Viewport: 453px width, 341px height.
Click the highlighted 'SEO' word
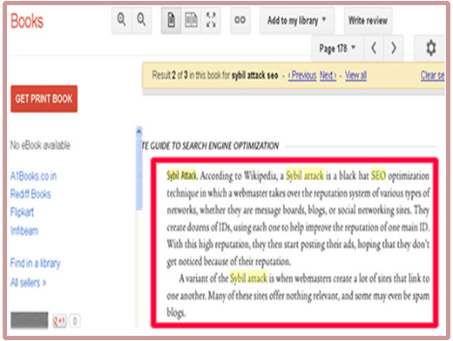378,176
